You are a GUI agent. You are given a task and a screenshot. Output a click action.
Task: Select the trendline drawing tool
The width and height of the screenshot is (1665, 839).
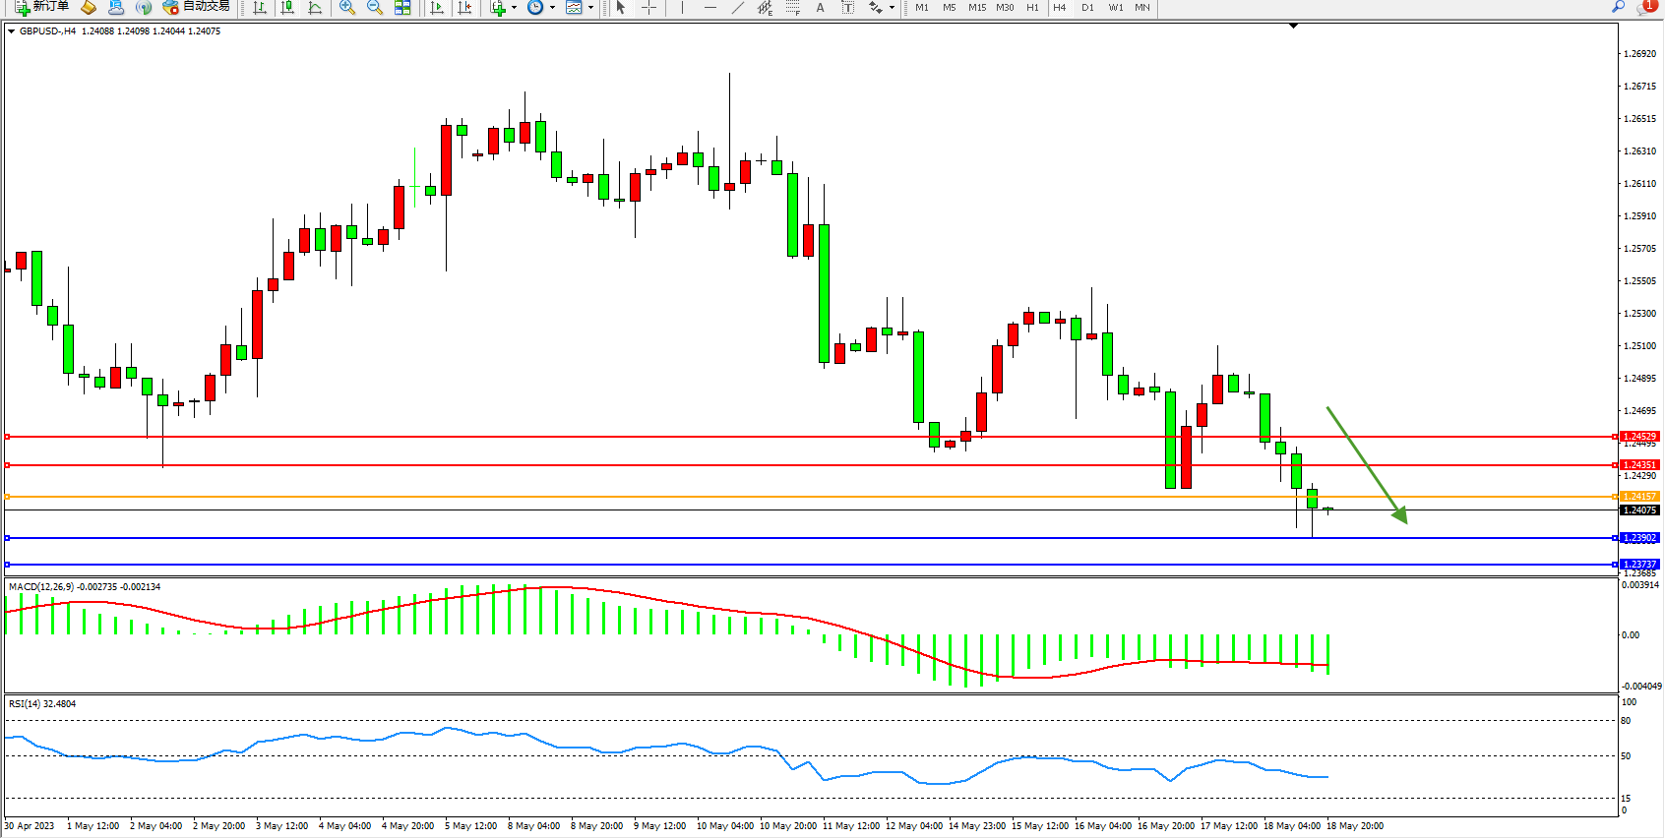click(x=738, y=8)
